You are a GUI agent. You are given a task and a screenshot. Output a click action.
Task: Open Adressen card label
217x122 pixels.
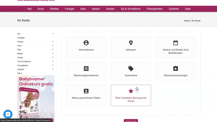131,50
